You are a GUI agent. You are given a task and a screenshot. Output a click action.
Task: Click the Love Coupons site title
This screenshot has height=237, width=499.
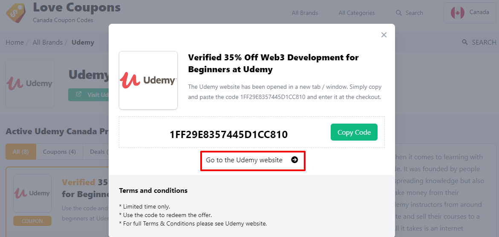coord(77,8)
